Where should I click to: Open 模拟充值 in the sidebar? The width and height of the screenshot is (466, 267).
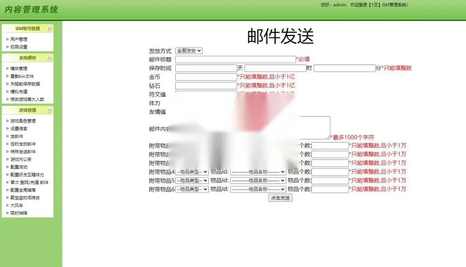pos(19,92)
